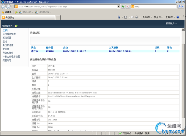The height and width of the screenshot is (136, 186).
Task: Open the 系统帐户 user menu
Action: (171, 24)
